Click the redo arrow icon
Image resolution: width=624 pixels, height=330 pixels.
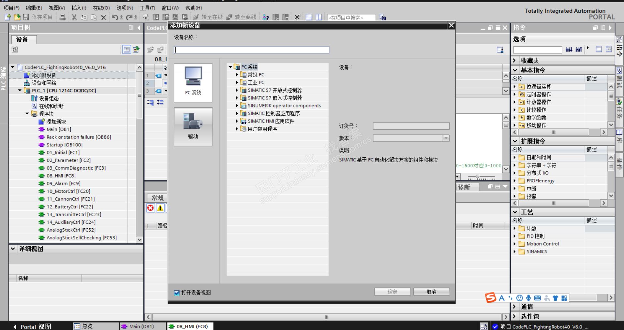pyautogui.click(x=129, y=17)
